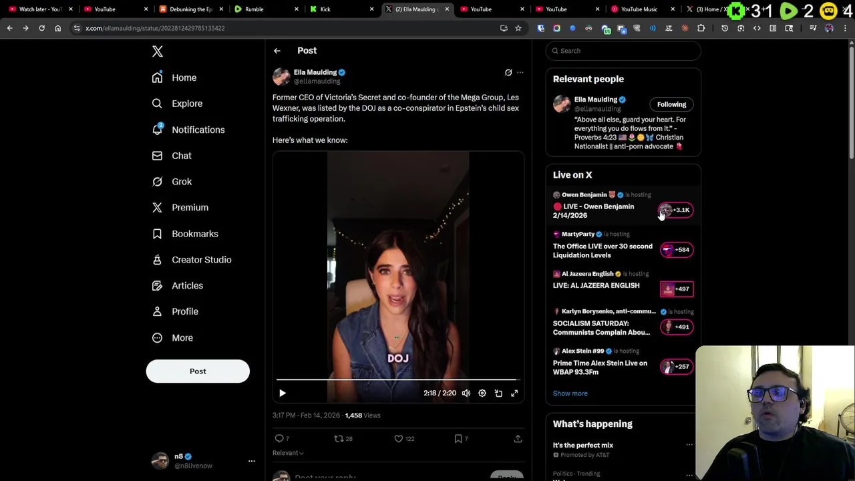Image resolution: width=855 pixels, height=481 pixels.
Task: Open Notifications in the sidebar
Action: pyautogui.click(x=188, y=130)
